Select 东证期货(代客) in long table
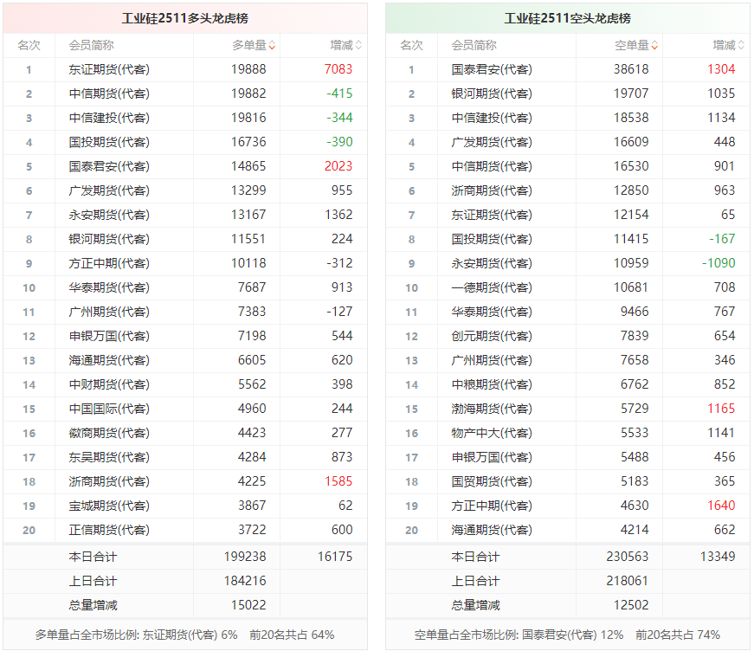Screen dimensions: 754x651 click(x=109, y=70)
